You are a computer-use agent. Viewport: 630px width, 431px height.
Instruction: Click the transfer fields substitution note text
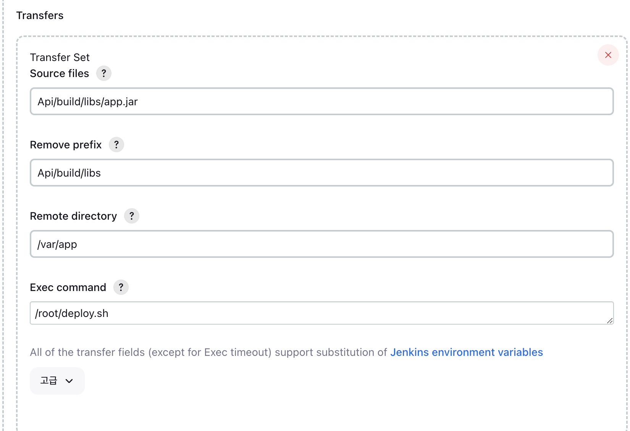click(x=208, y=352)
